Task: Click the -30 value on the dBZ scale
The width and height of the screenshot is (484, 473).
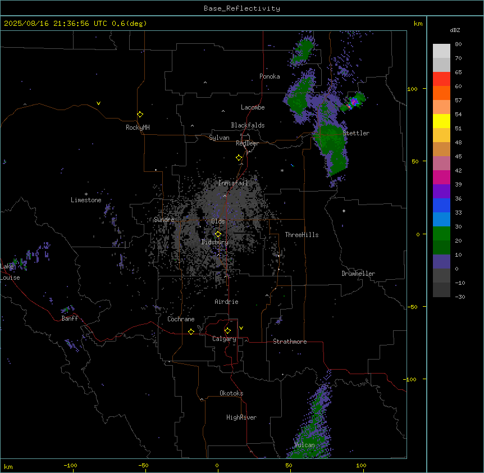Action: coord(460,297)
